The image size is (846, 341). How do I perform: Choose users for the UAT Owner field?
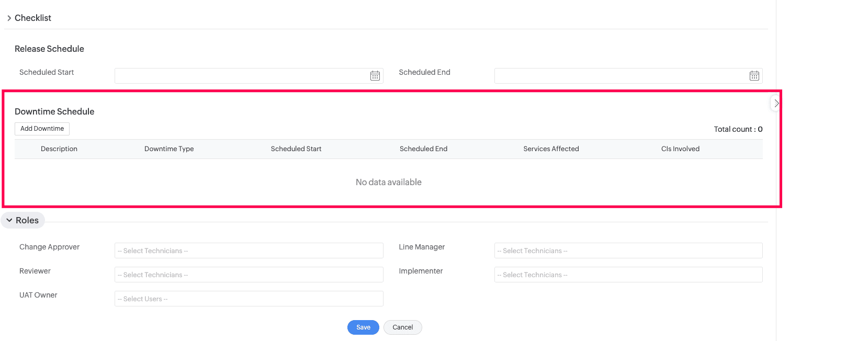(249, 299)
